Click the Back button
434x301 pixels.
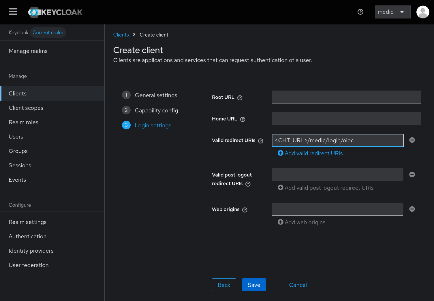click(x=224, y=285)
